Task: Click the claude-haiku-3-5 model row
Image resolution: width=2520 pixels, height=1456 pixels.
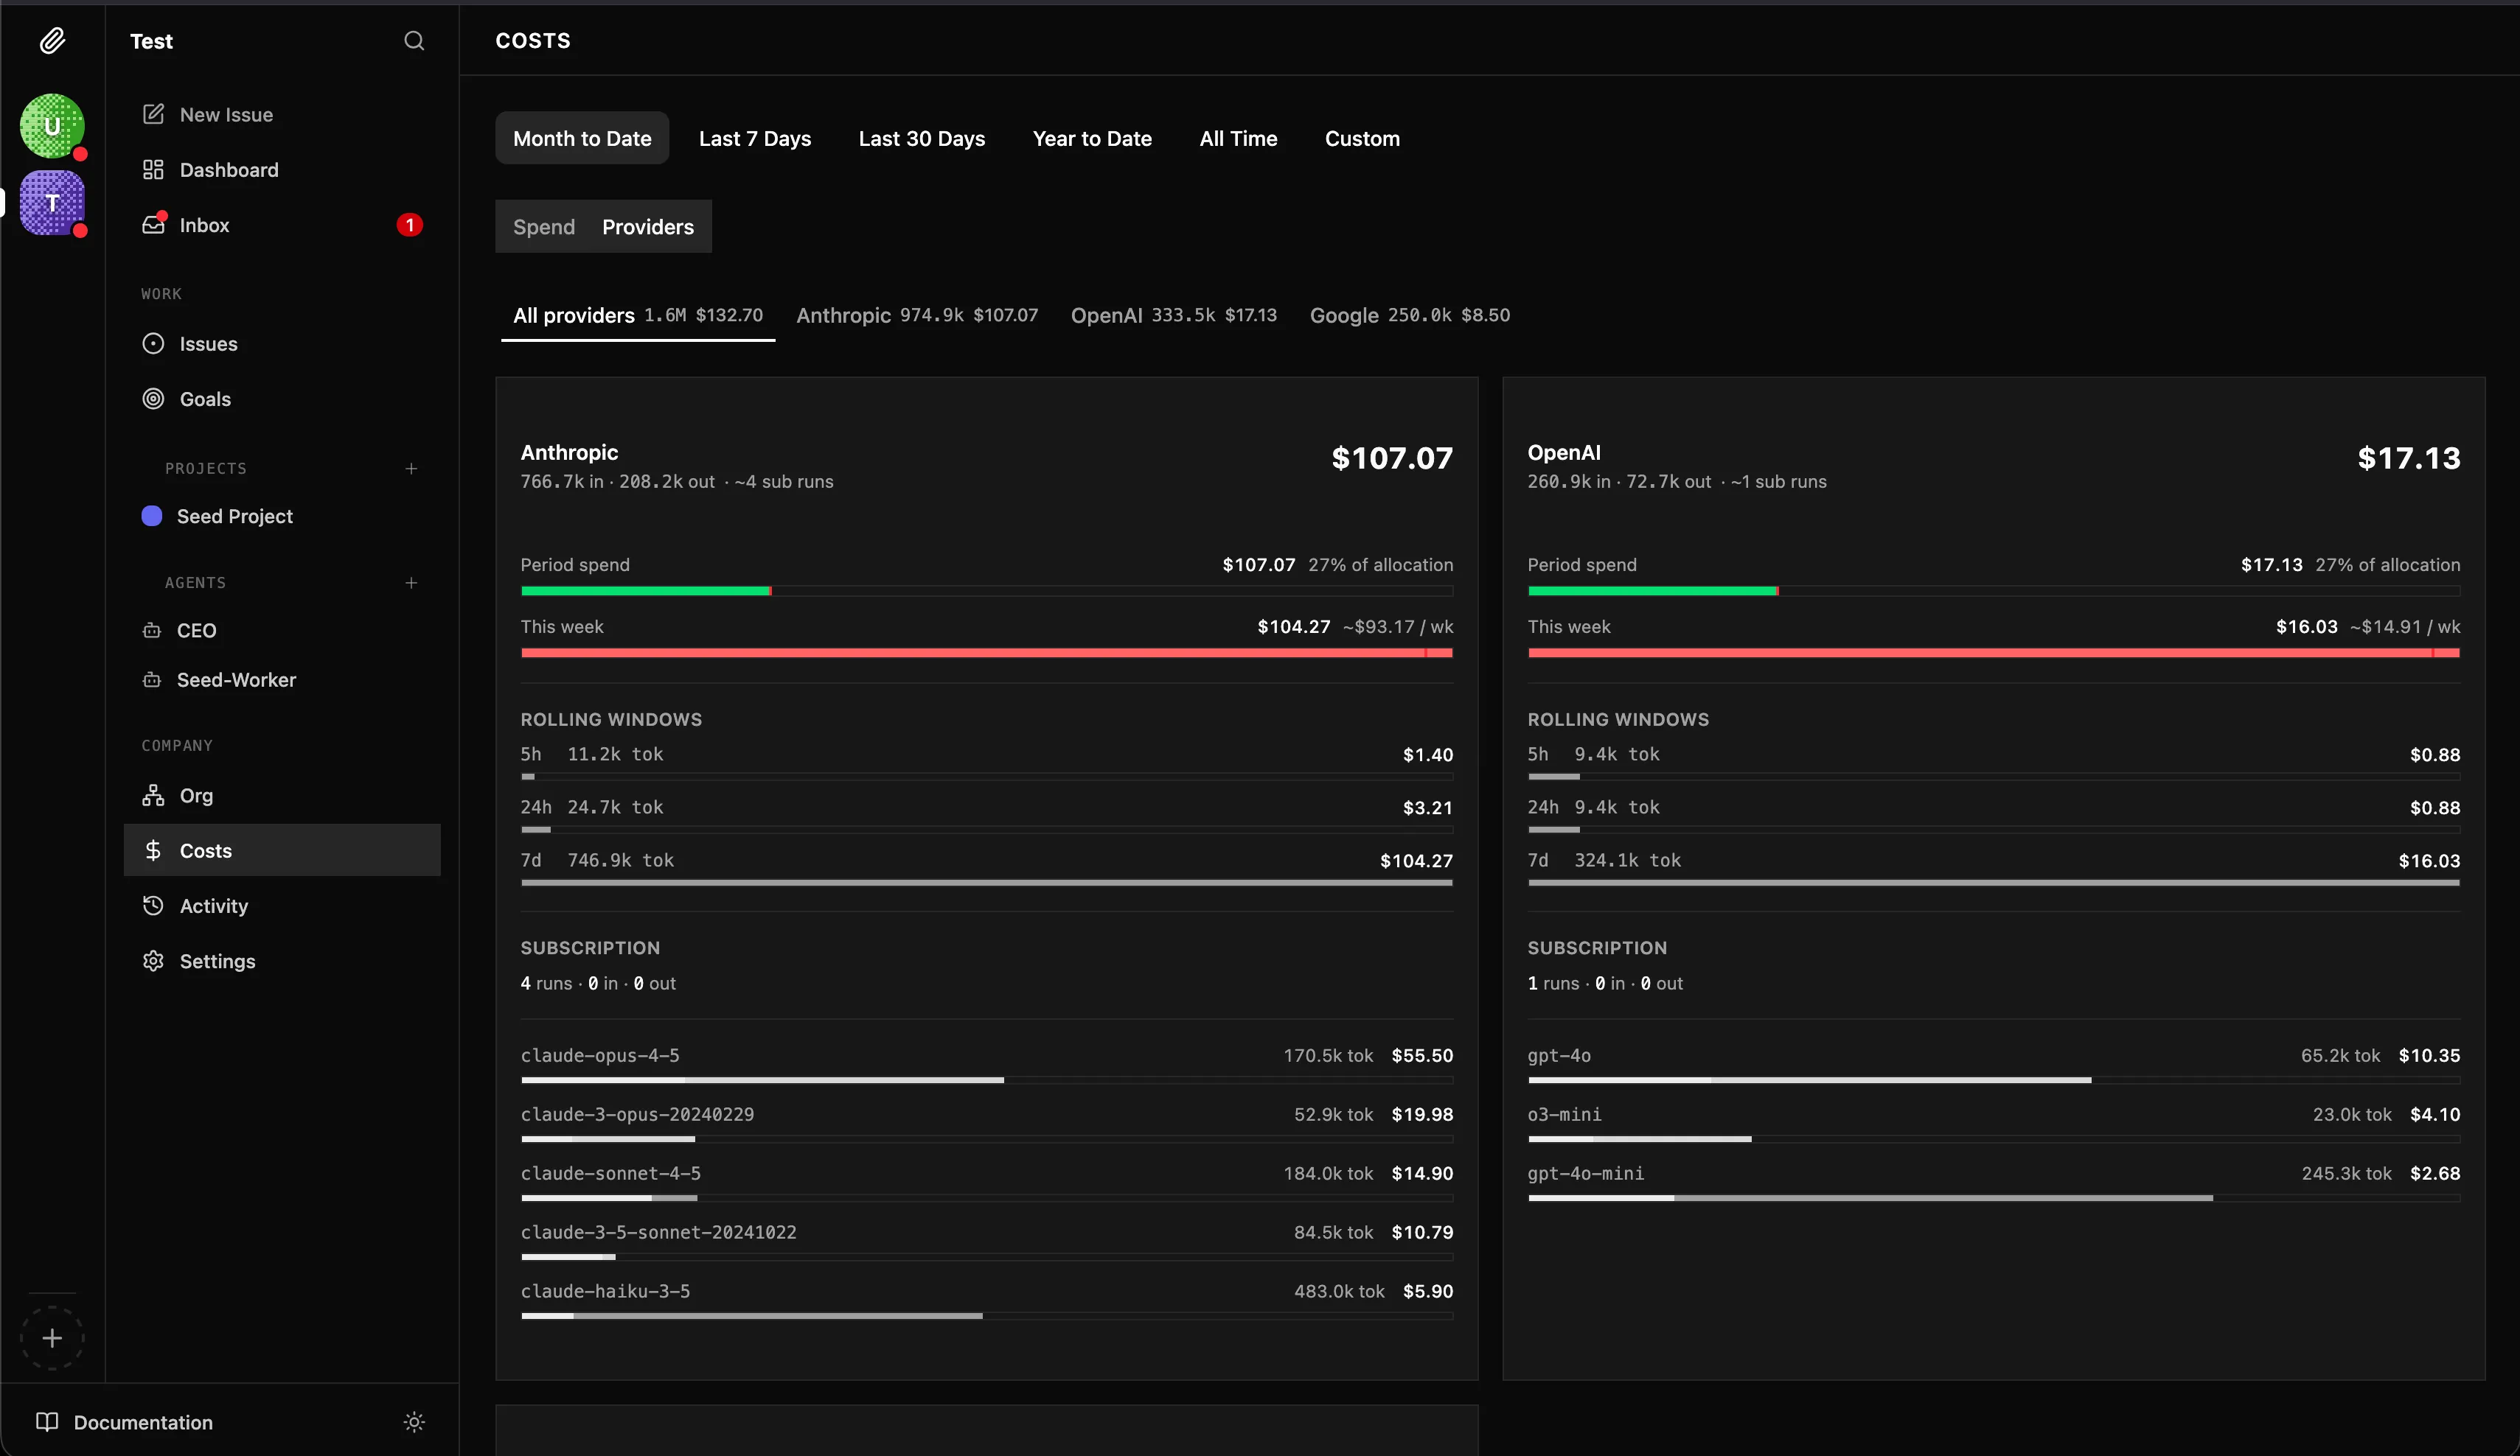Action: (987, 1298)
